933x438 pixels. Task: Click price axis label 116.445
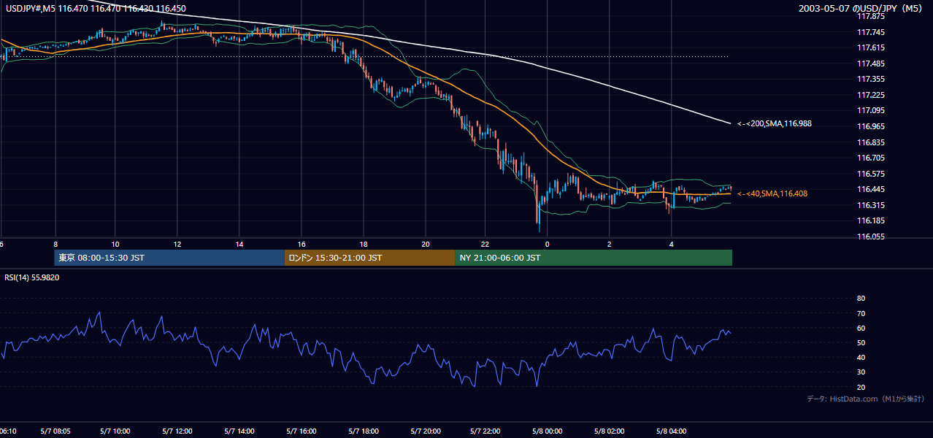tap(872, 189)
